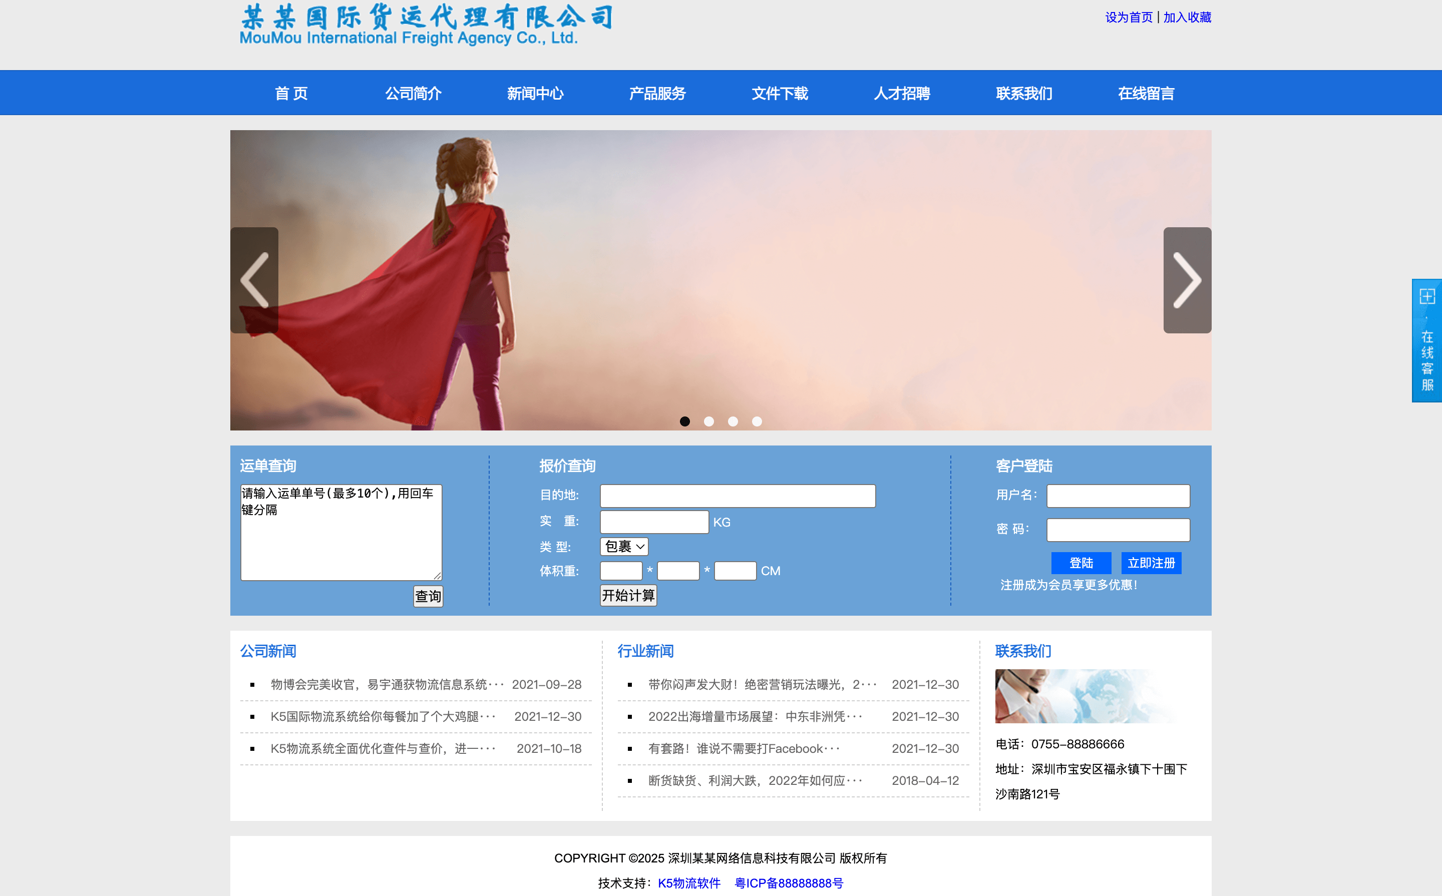Image resolution: width=1442 pixels, height=896 pixels.
Task: Select the first carousel indicator dot
Action: (685, 421)
